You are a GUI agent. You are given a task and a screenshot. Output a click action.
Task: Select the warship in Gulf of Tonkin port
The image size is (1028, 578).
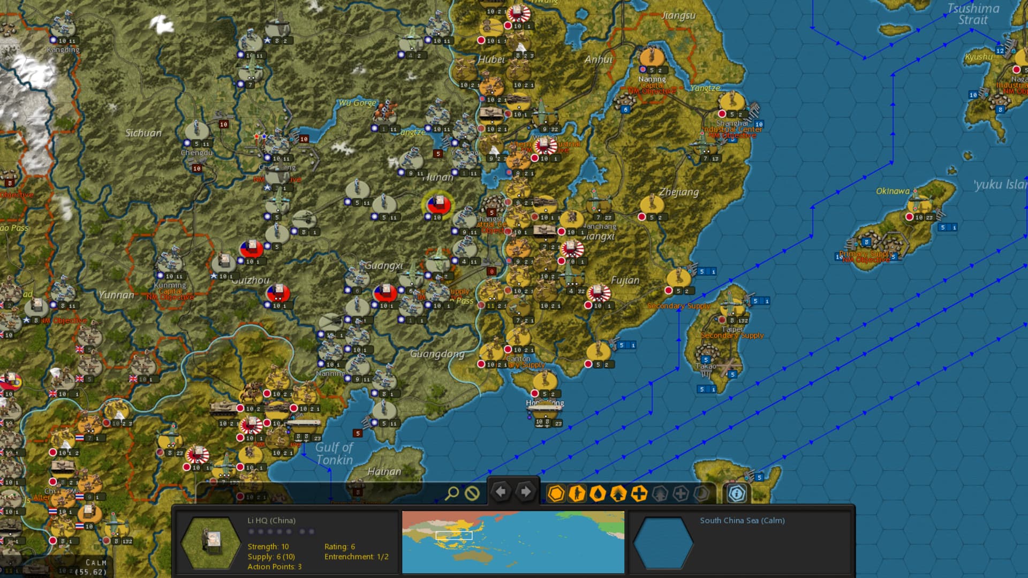tap(304, 424)
